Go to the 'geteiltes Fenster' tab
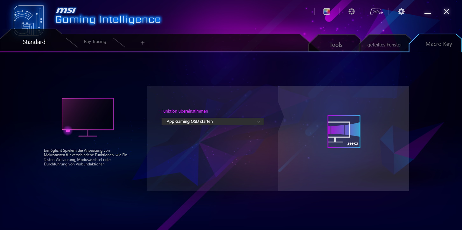This screenshot has height=230, width=462. tap(384, 45)
